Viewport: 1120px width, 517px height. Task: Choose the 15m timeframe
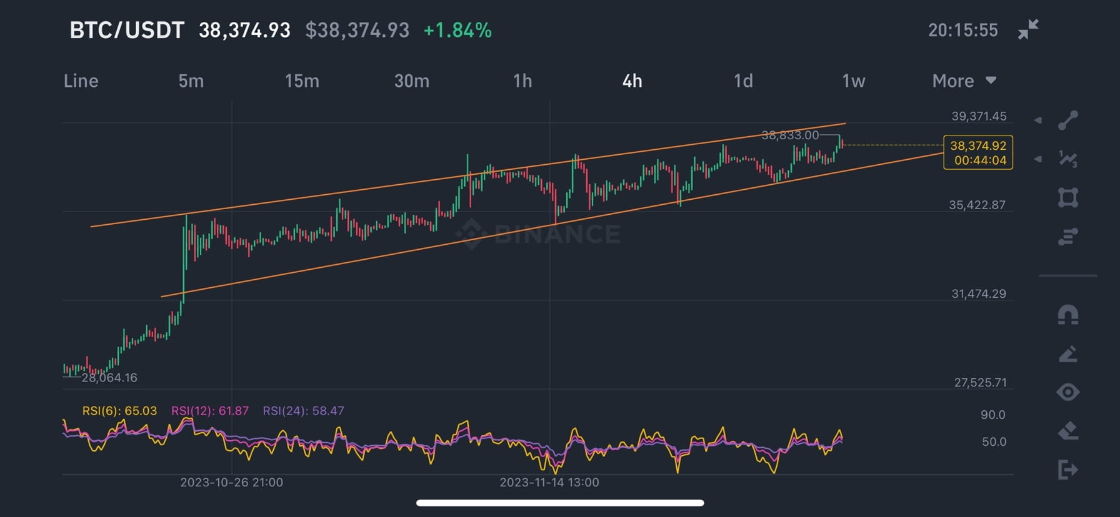coord(302,81)
